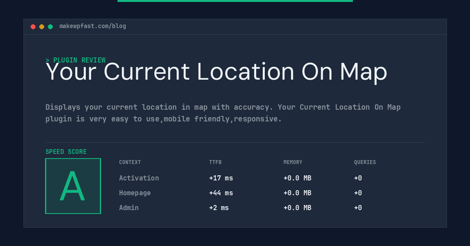Image resolution: width=470 pixels, height=246 pixels.
Task: Click the "SPEED SCORE" label
Action: pos(66,152)
